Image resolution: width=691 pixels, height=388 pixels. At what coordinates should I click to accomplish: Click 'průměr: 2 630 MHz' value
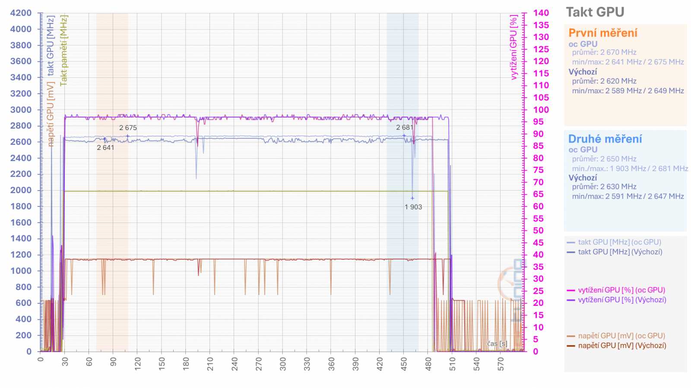(604, 187)
